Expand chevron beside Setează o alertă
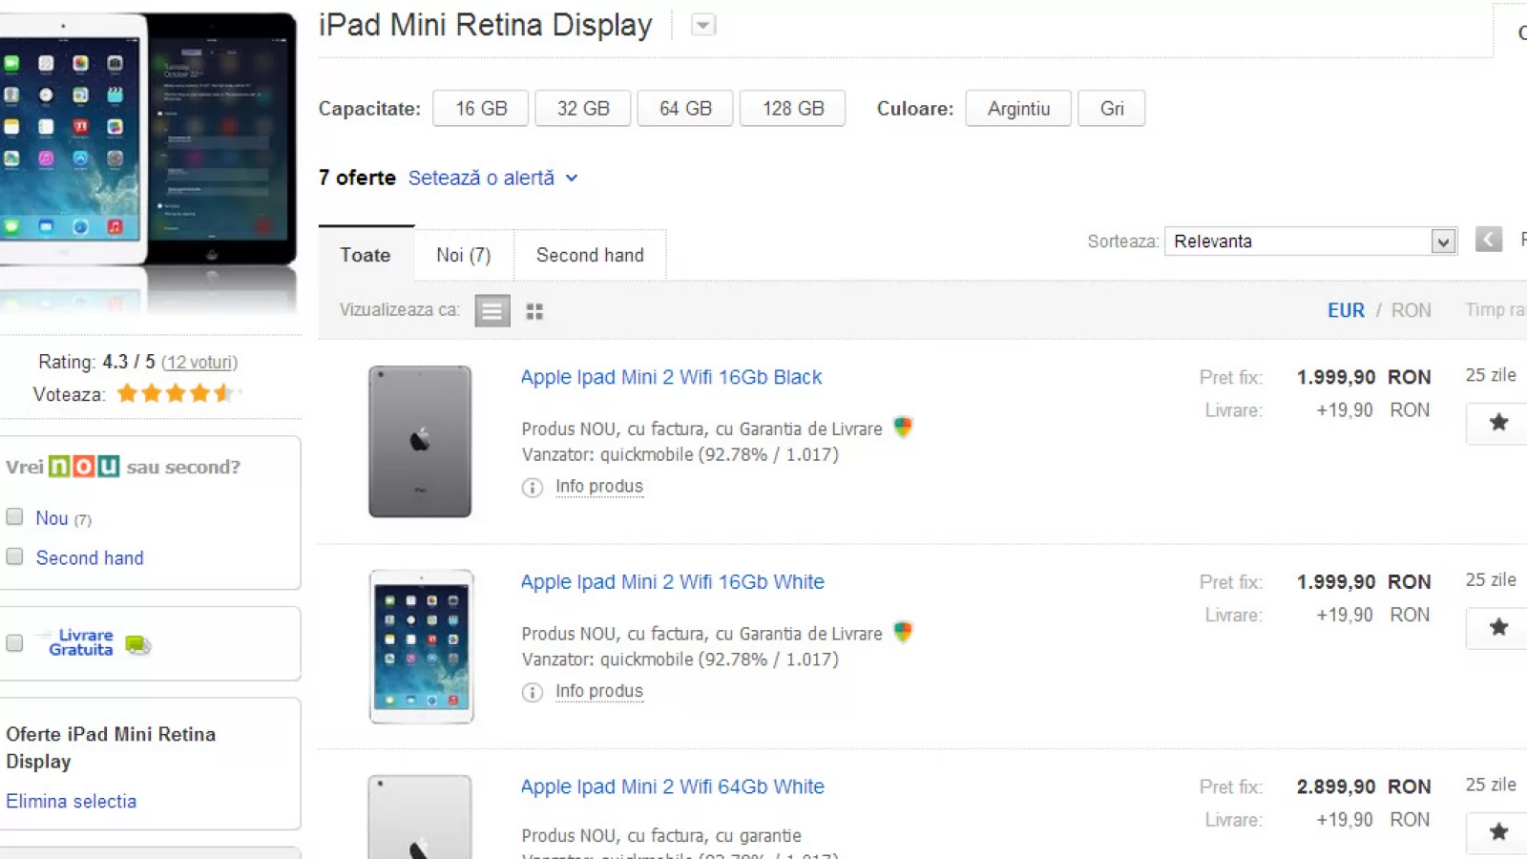 point(572,178)
